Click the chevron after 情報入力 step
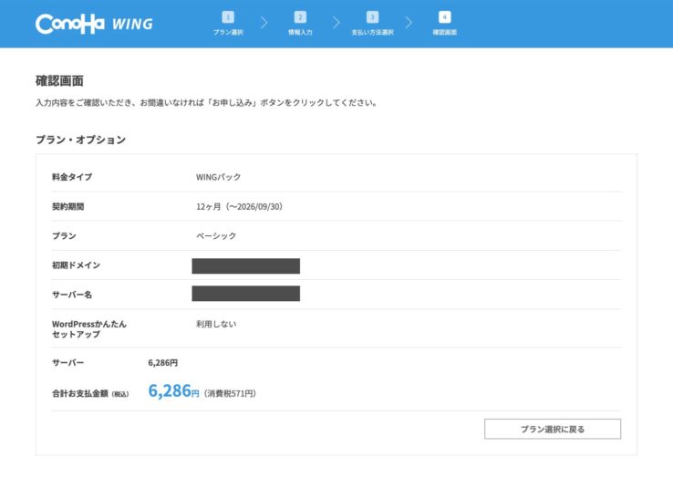Viewport: 673px width, 478px height. tap(336, 23)
